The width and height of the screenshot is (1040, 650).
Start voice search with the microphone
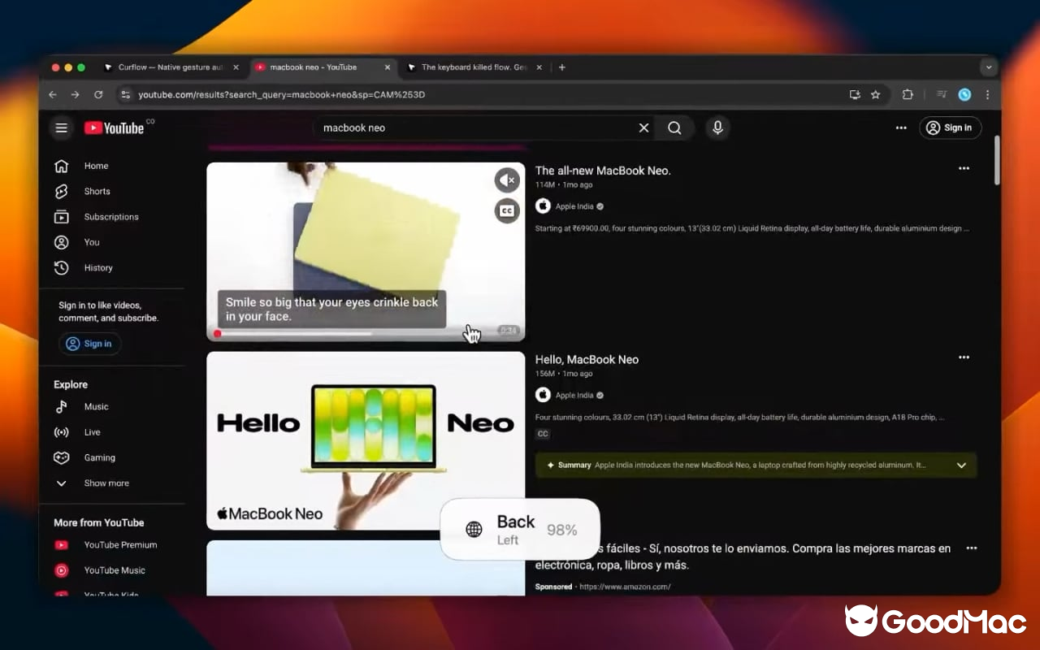point(717,128)
